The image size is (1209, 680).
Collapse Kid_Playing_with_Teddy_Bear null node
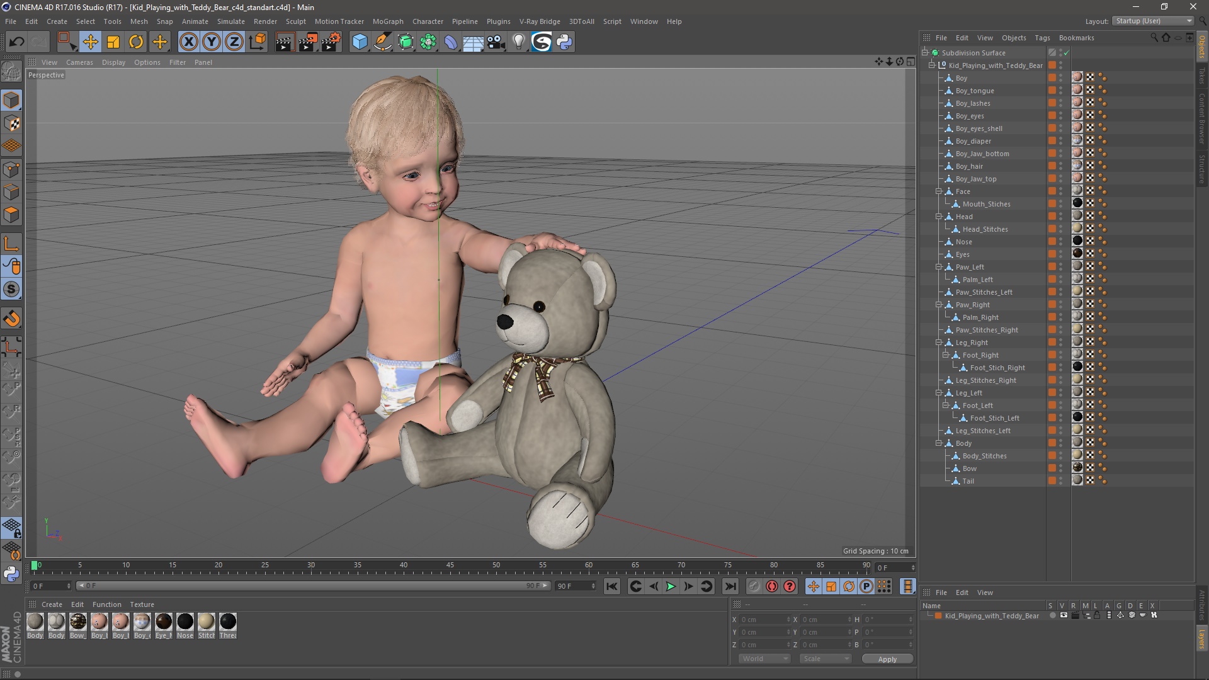tap(932, 65)
